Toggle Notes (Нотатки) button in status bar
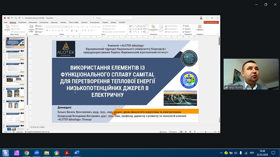Viewport: 280px width, 157px height. coord(163,132)
